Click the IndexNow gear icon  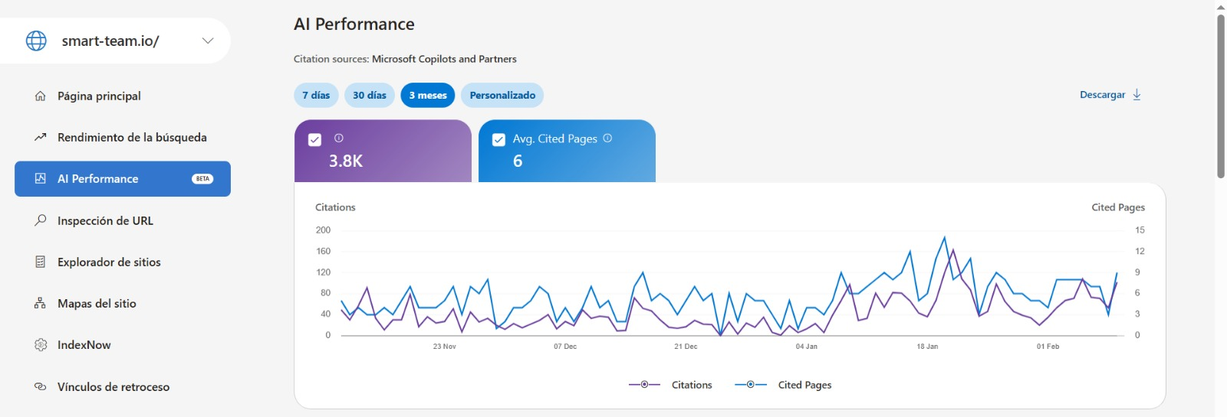pyautogui.click(x=41, y=345)
